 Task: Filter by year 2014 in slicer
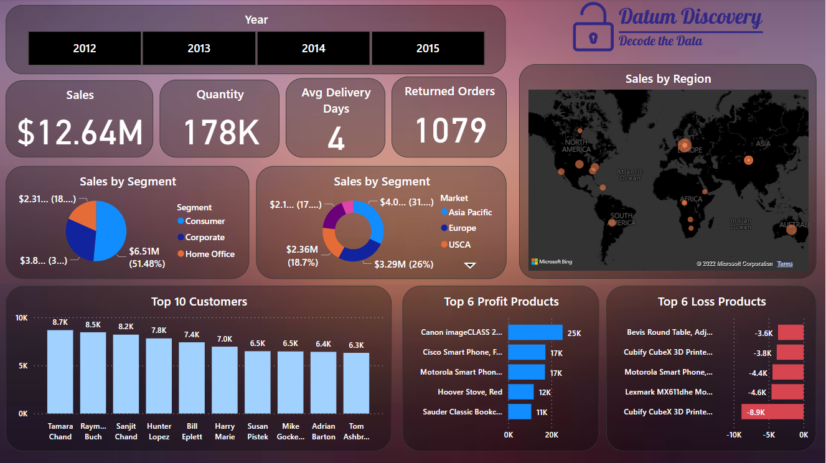[x=313, y=49]
